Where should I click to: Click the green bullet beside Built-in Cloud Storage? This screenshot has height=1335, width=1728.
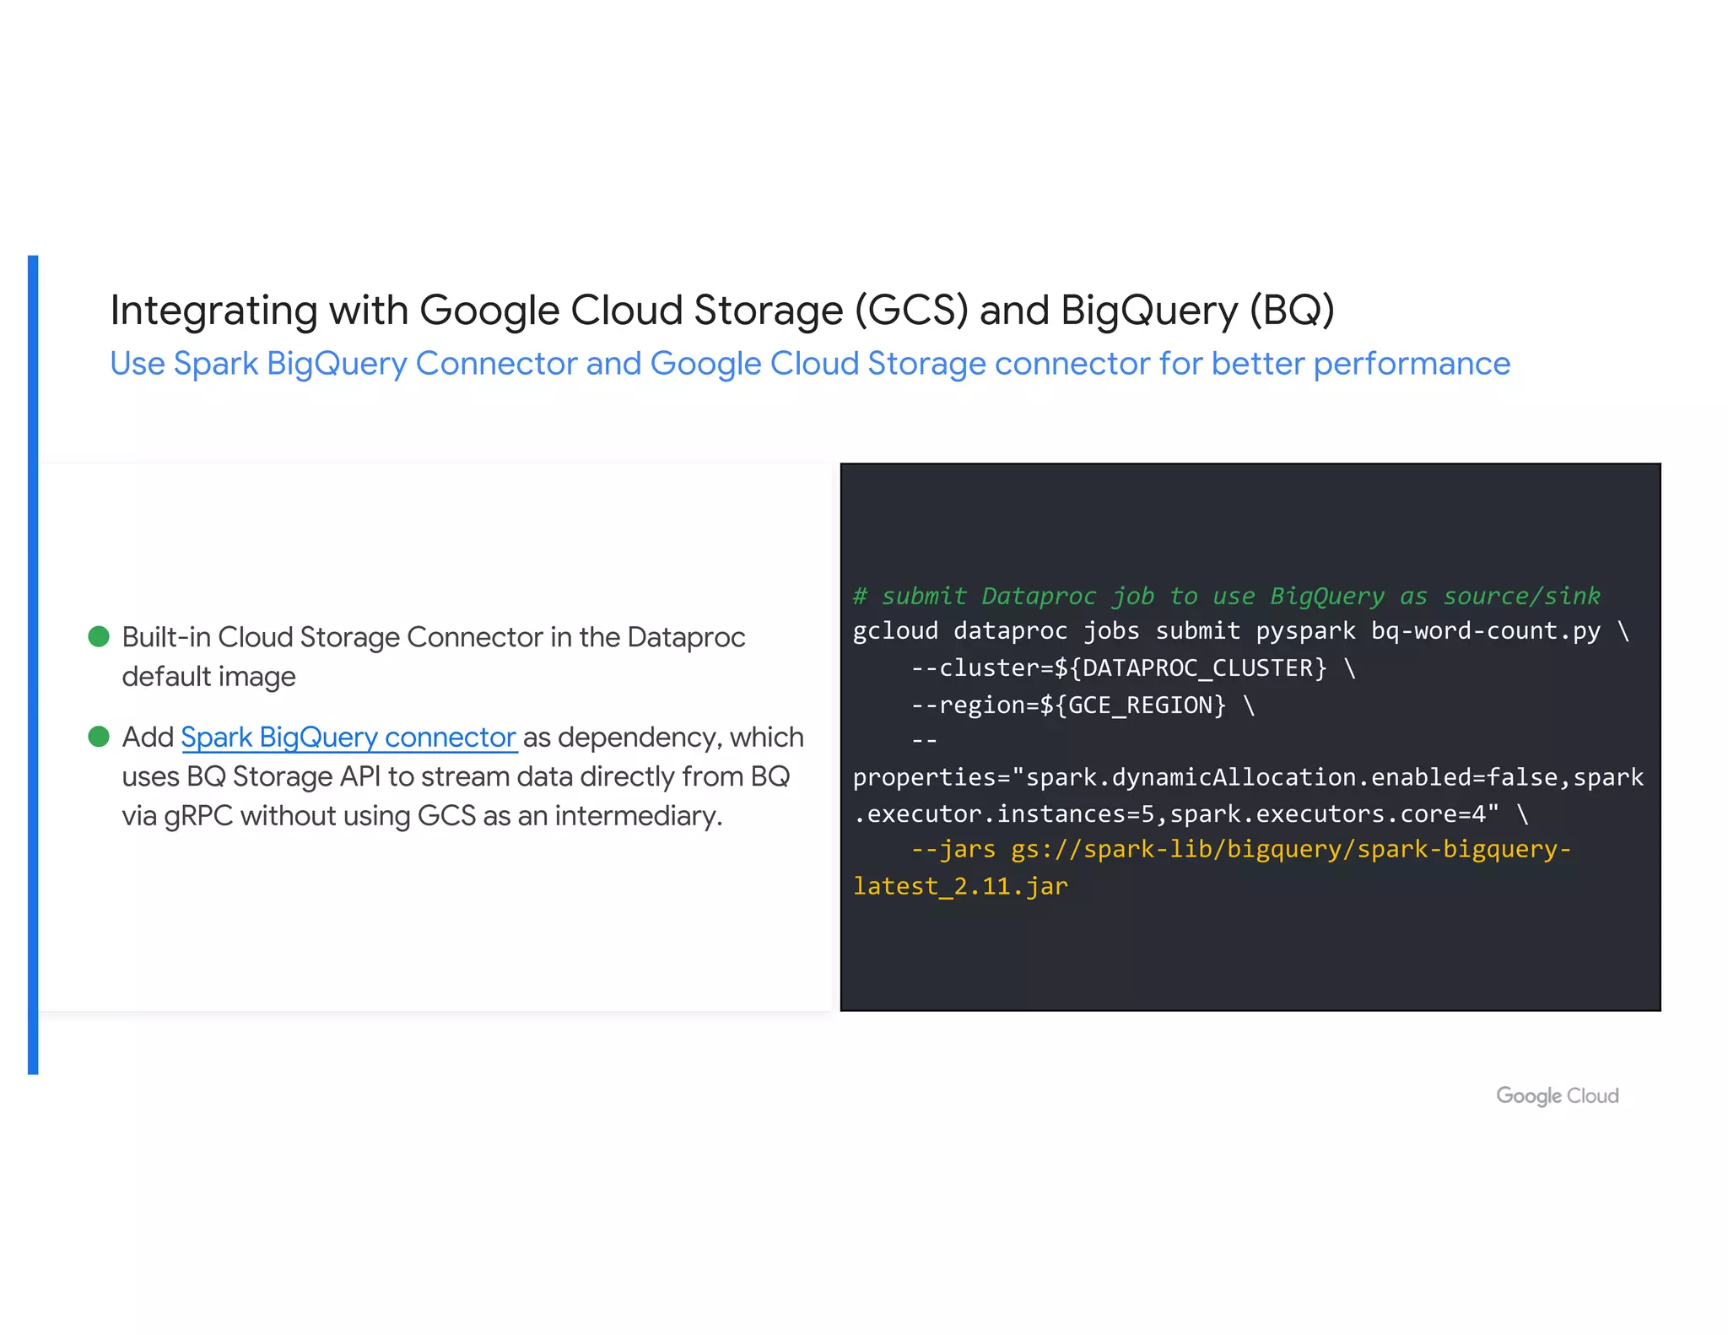(x=99, y=636)
